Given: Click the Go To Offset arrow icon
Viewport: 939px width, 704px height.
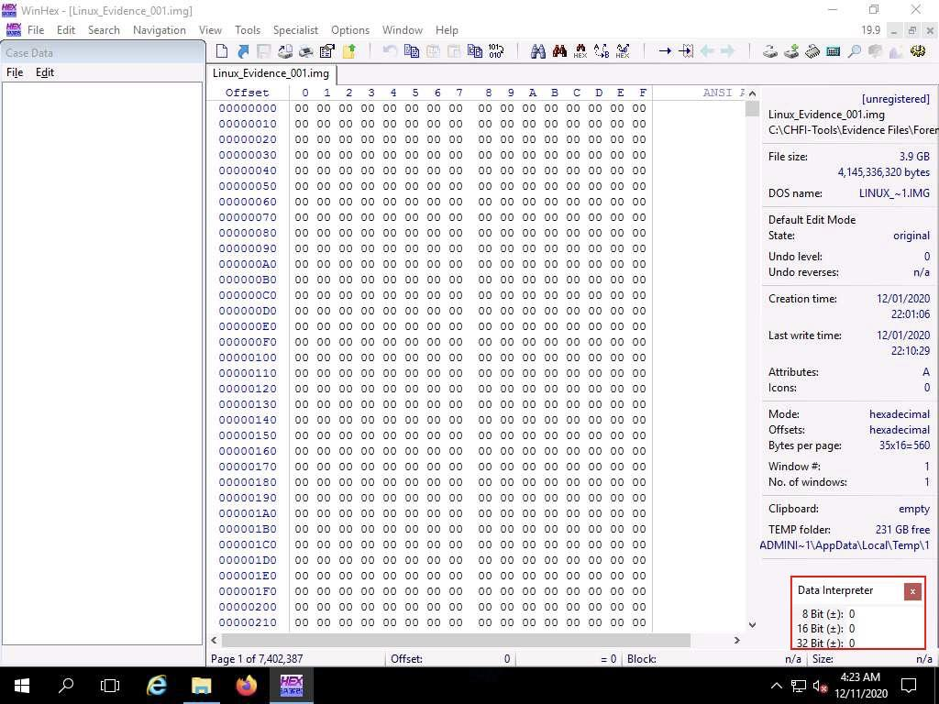Looking at the screenshot, I should pos(665,51).
